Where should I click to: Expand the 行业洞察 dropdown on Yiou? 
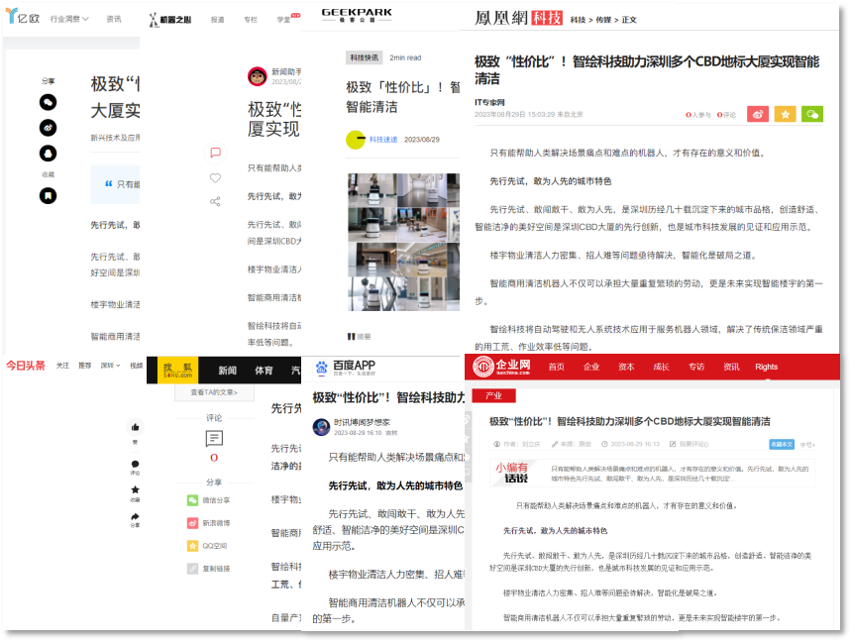click(x=69, y=19)
